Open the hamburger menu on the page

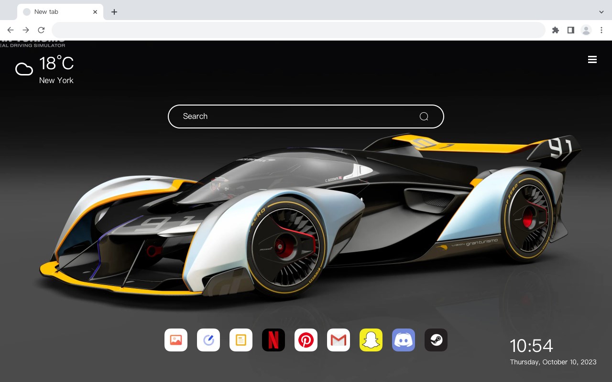pyautogui.click(x=592, y=59)
